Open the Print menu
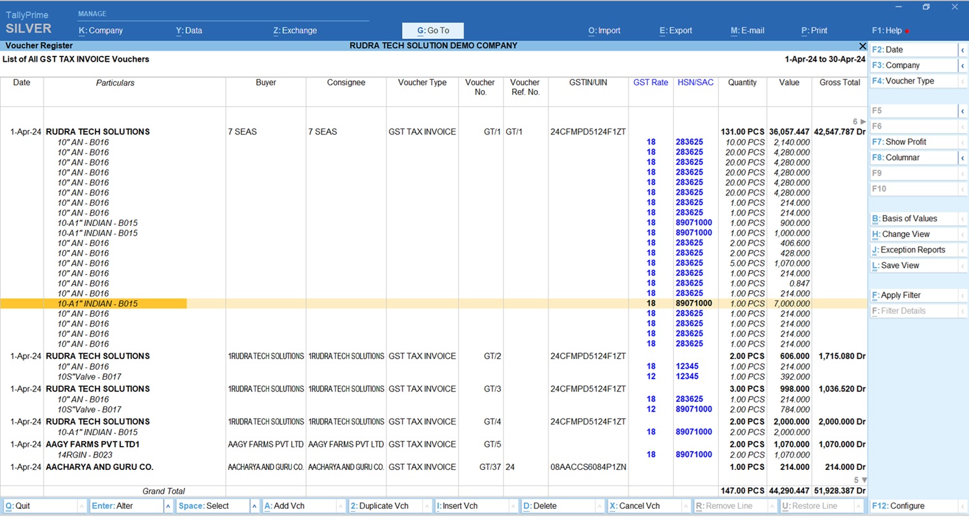Screen dimensions: 969x518 [x=814, y=31]
